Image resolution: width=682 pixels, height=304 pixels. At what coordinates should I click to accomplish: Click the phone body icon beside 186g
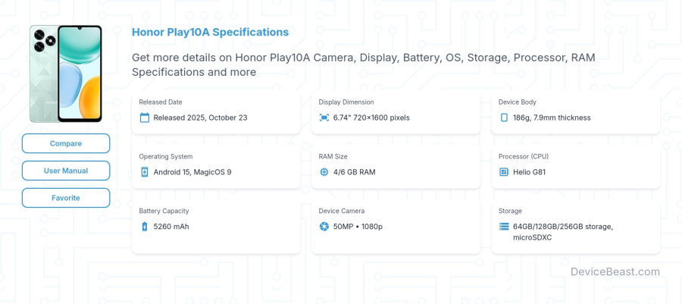(x=504, y=118)
